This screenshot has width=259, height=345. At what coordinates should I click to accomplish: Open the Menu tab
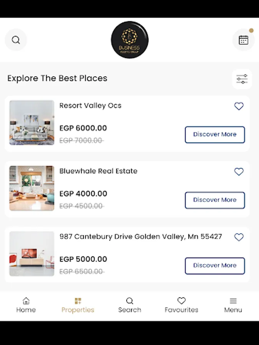[233, 305]
